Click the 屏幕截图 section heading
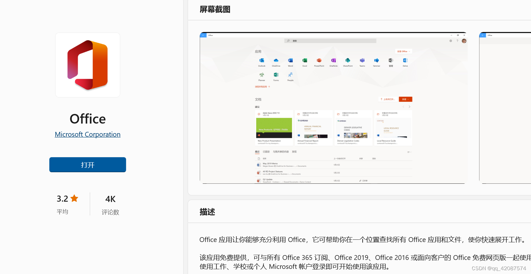 [x=215, y=10]
